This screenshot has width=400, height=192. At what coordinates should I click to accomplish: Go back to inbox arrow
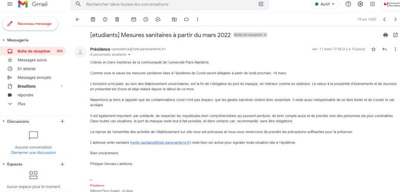tap(78, 19)
